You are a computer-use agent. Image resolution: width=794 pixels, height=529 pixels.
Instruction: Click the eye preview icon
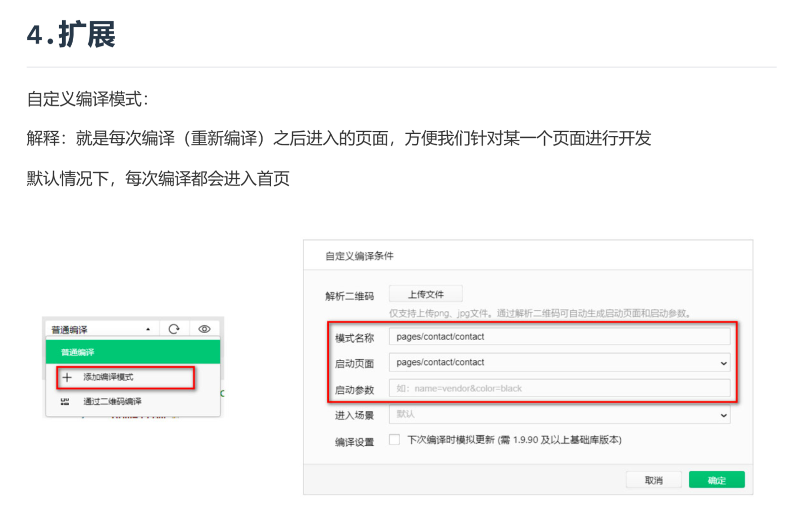point(204,329)
